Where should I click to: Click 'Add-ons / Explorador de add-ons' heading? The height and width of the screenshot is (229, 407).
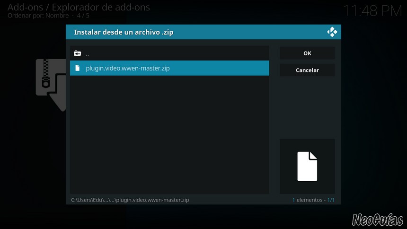click(x=79, y=7)
